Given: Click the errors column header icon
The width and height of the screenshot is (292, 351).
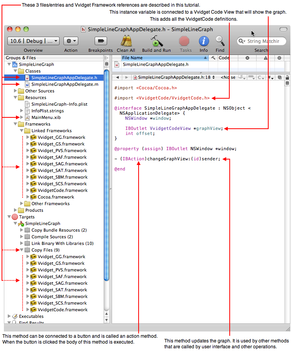Looking at the screenshot, I should 247,58.
